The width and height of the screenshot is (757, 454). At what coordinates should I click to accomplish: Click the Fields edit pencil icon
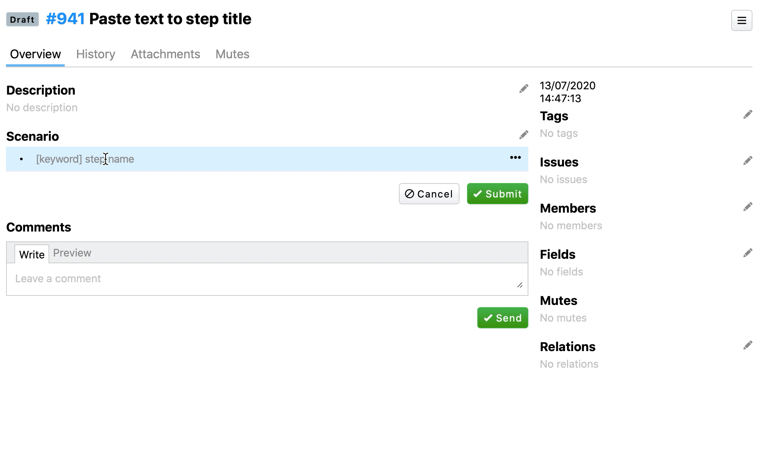click(748, 253)
